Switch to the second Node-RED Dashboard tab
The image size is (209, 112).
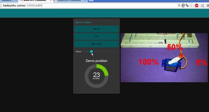70,1
